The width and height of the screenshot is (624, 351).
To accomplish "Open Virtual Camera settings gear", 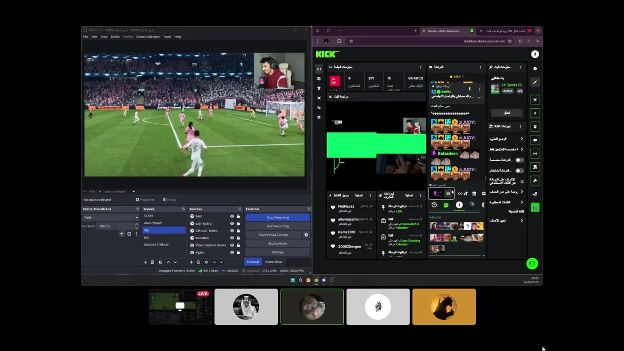I will (x=306, y=235).
